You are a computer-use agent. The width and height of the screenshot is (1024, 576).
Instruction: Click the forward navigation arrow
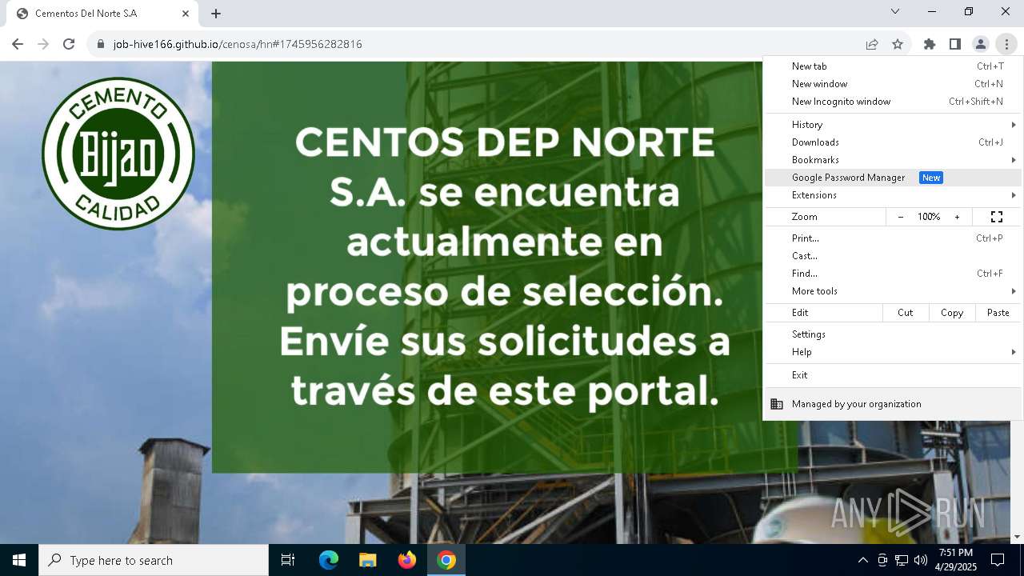tap(43, 44)
